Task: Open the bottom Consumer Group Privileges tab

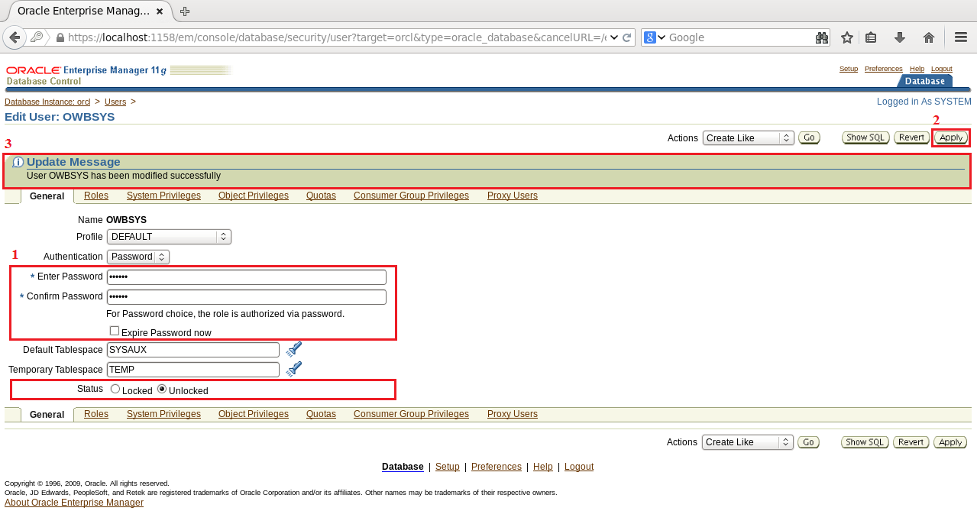Action: [x=411, y=414]
